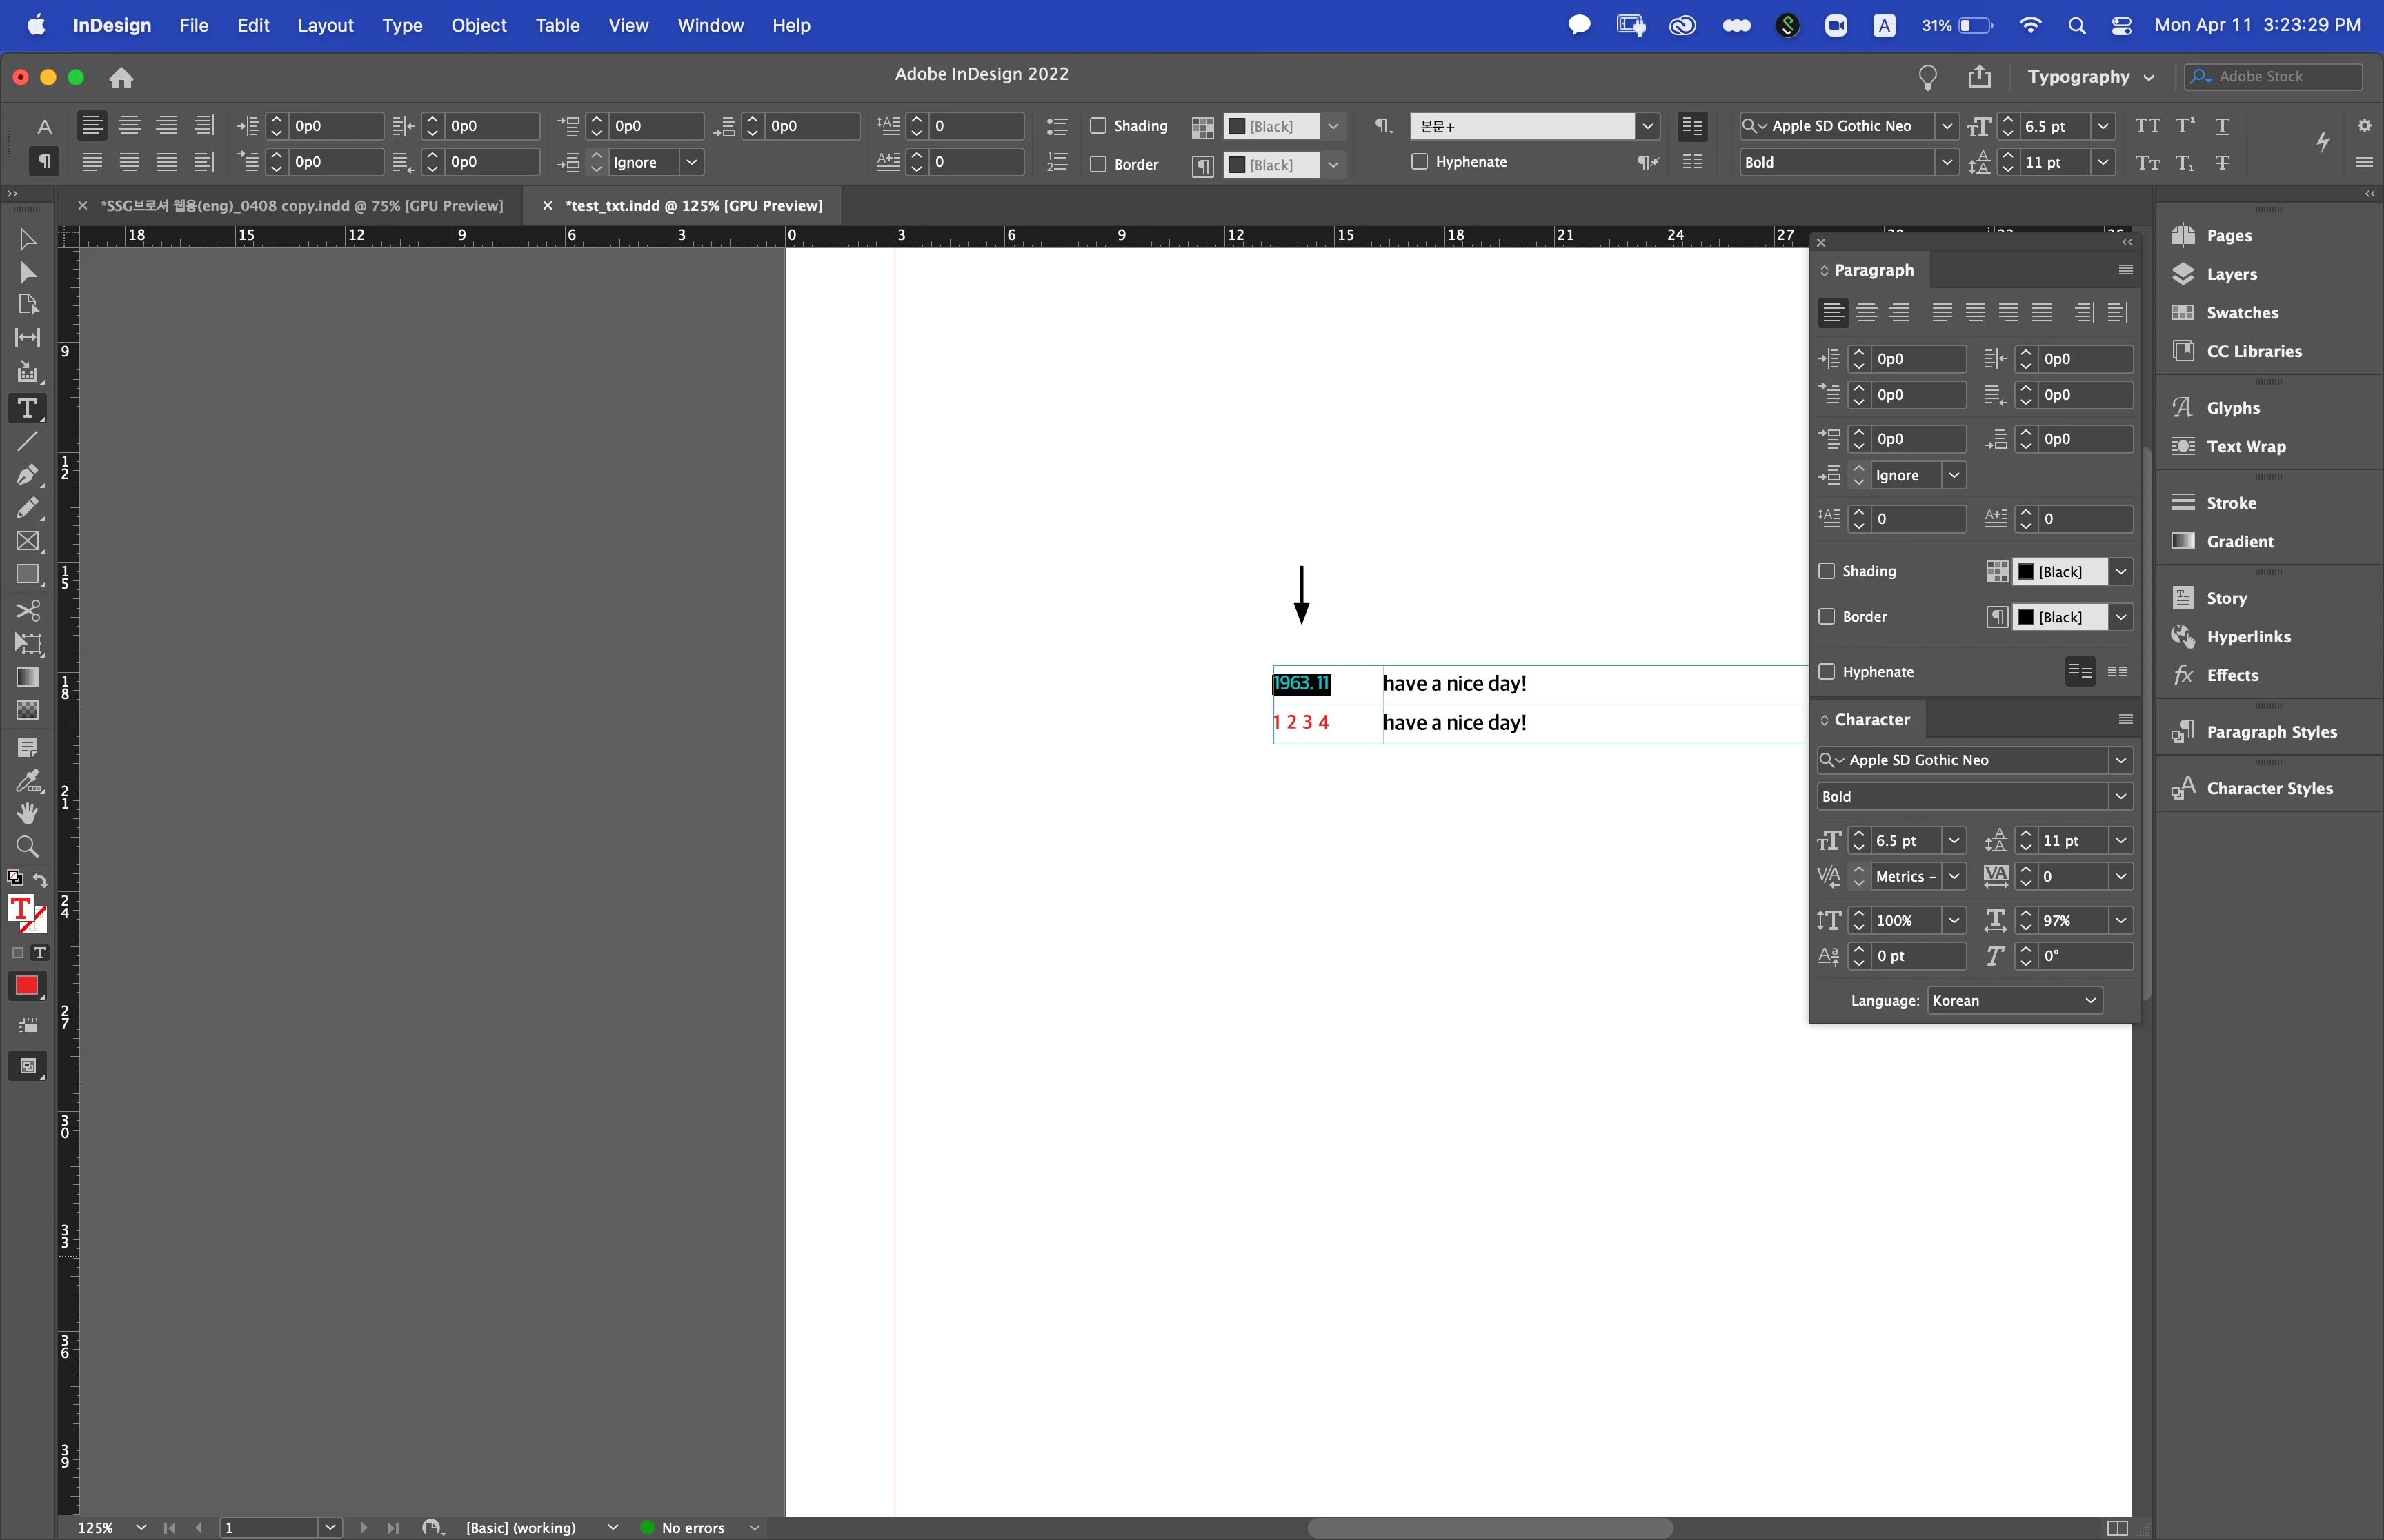This screenshot has width=2384, height=1540.
Task: Toggle Hyphenate checkbox in Paragraph panel
Action: click(x=1827, y=672)
